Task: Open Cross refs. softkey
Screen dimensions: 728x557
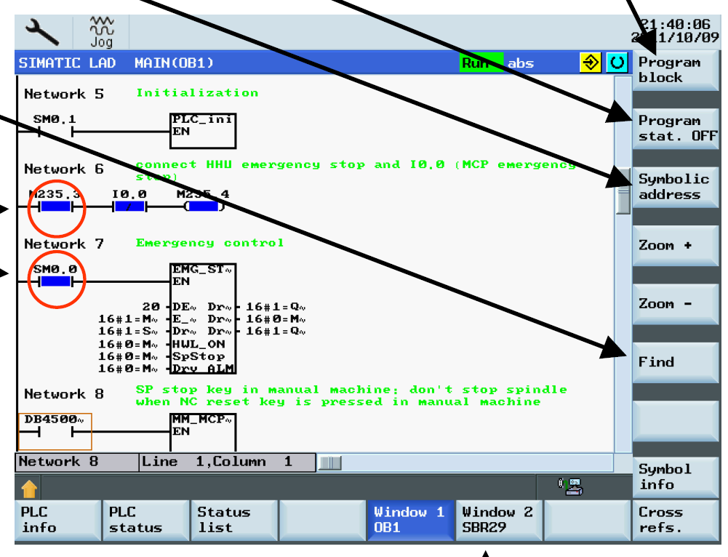Action: click(x=676, y=521)
